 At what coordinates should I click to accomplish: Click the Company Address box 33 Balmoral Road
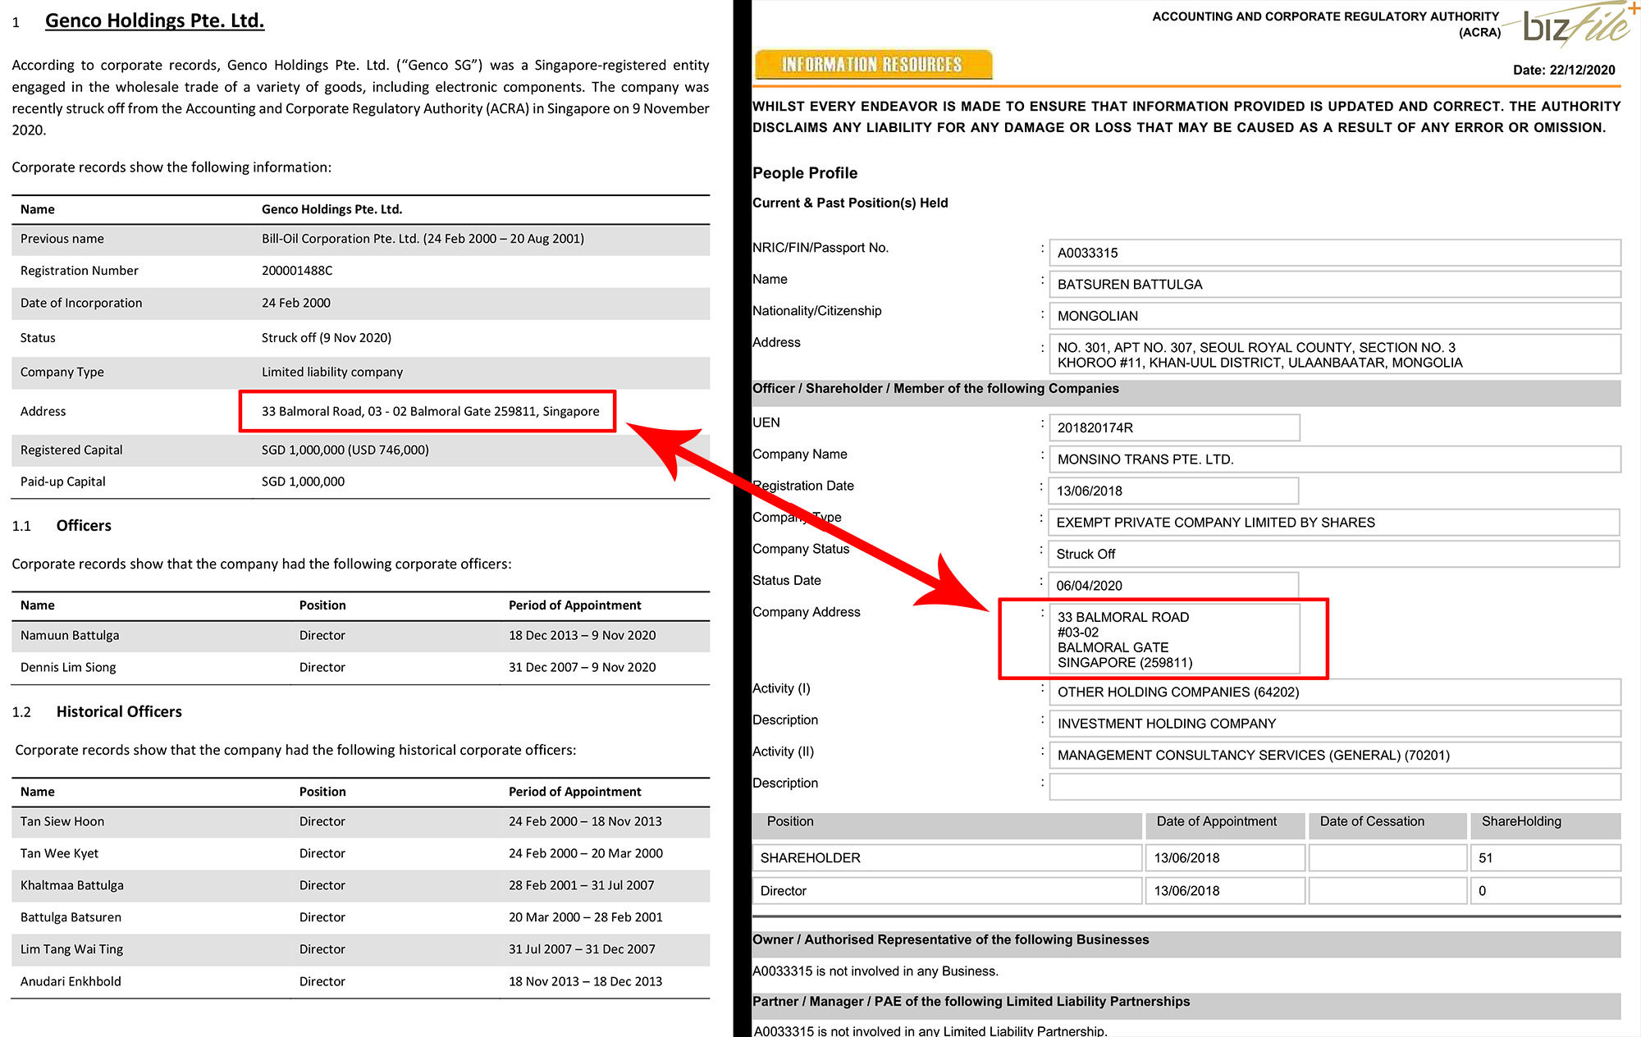1173,639
